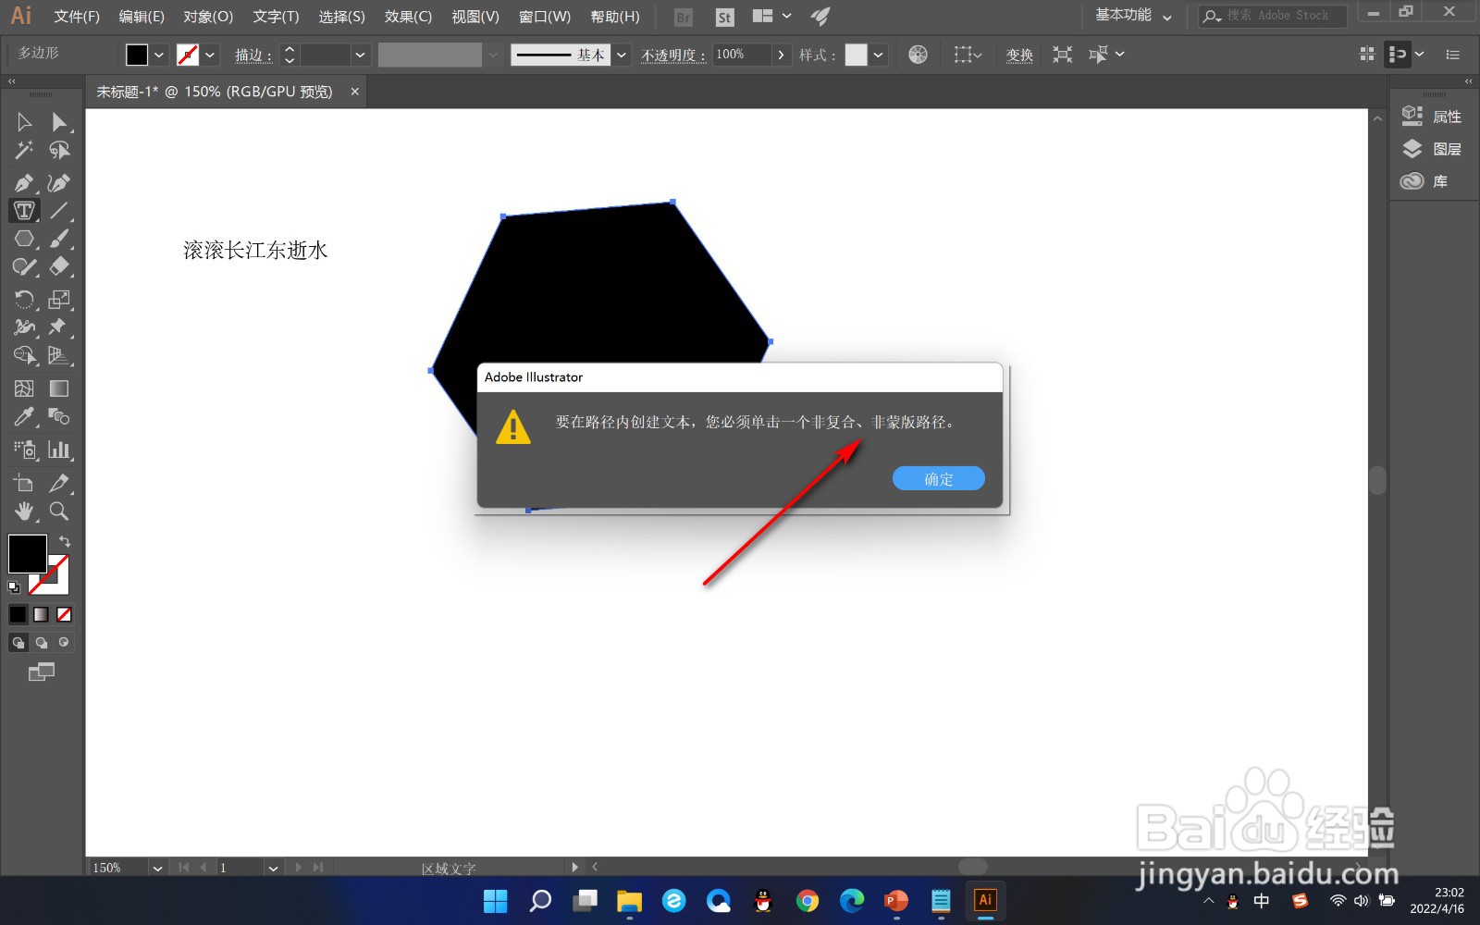Select the Shaper tool
The image size is (1480, 925).
(24, 267)
